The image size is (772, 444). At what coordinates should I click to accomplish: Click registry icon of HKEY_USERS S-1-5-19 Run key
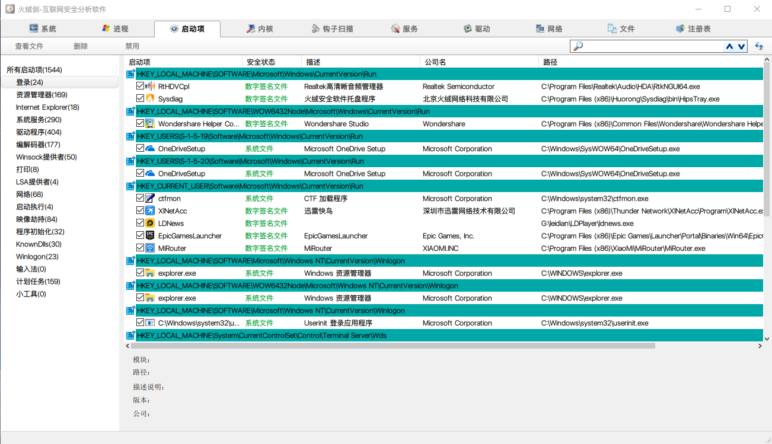pyautogui.click(x=130, y=136)
